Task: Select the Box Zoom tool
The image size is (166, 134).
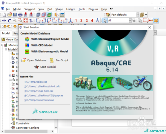Action: point(20,21)
